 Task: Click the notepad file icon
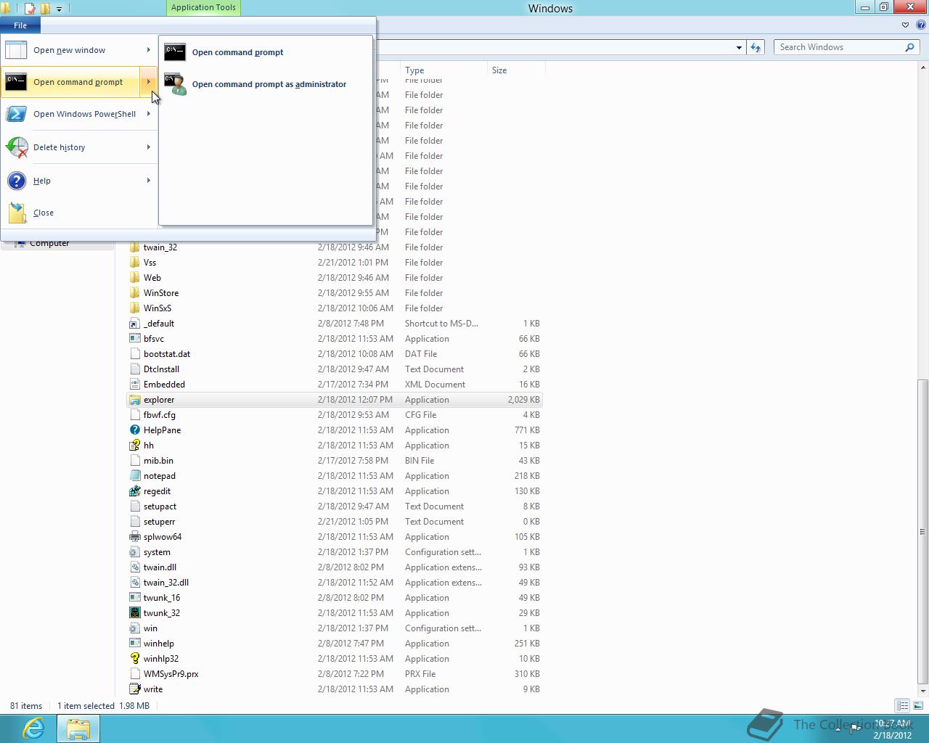pyautogui.click(x=134, y=476)
